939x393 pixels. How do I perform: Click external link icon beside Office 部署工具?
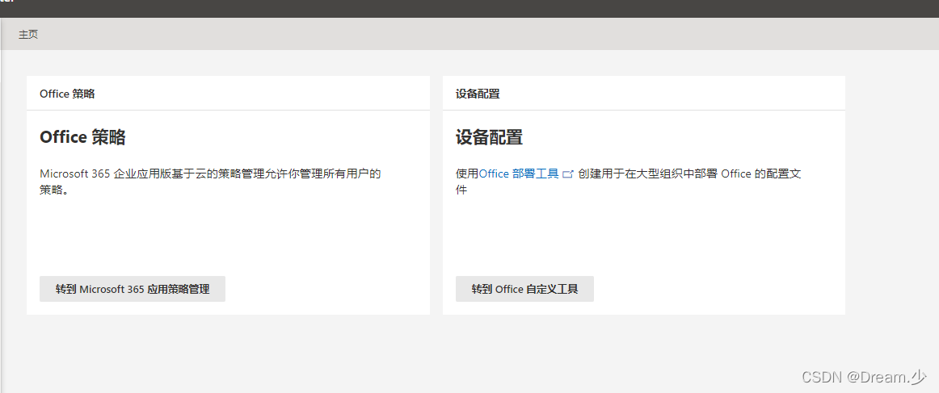coord(568,174)
